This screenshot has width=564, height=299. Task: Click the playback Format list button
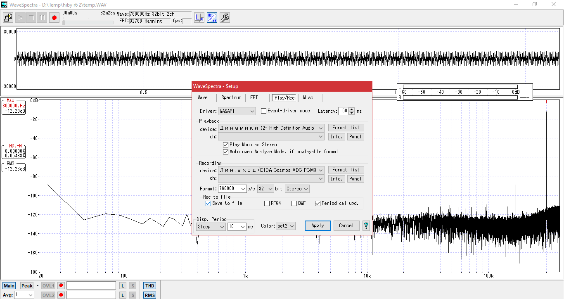click(x=346, y=128)
